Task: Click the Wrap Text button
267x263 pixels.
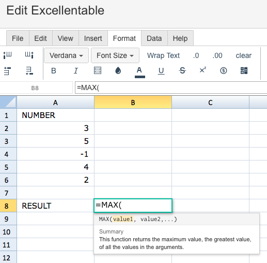Action: (x=163, y=55)
